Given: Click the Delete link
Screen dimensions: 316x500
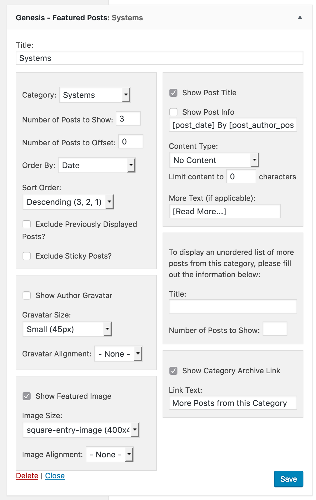Looking at the screenshot, I should click(27, 476).
